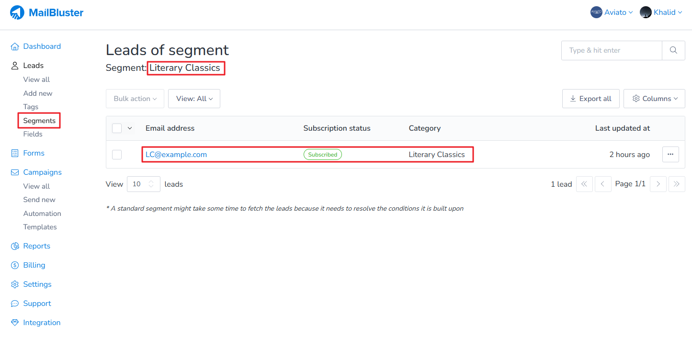Image resolution: width=692 pixels, height=338 pixels.
Task: Click the leads search input field
Action: [x=612, y=50]
